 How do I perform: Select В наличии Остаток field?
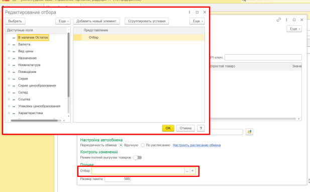click(33, 37)
